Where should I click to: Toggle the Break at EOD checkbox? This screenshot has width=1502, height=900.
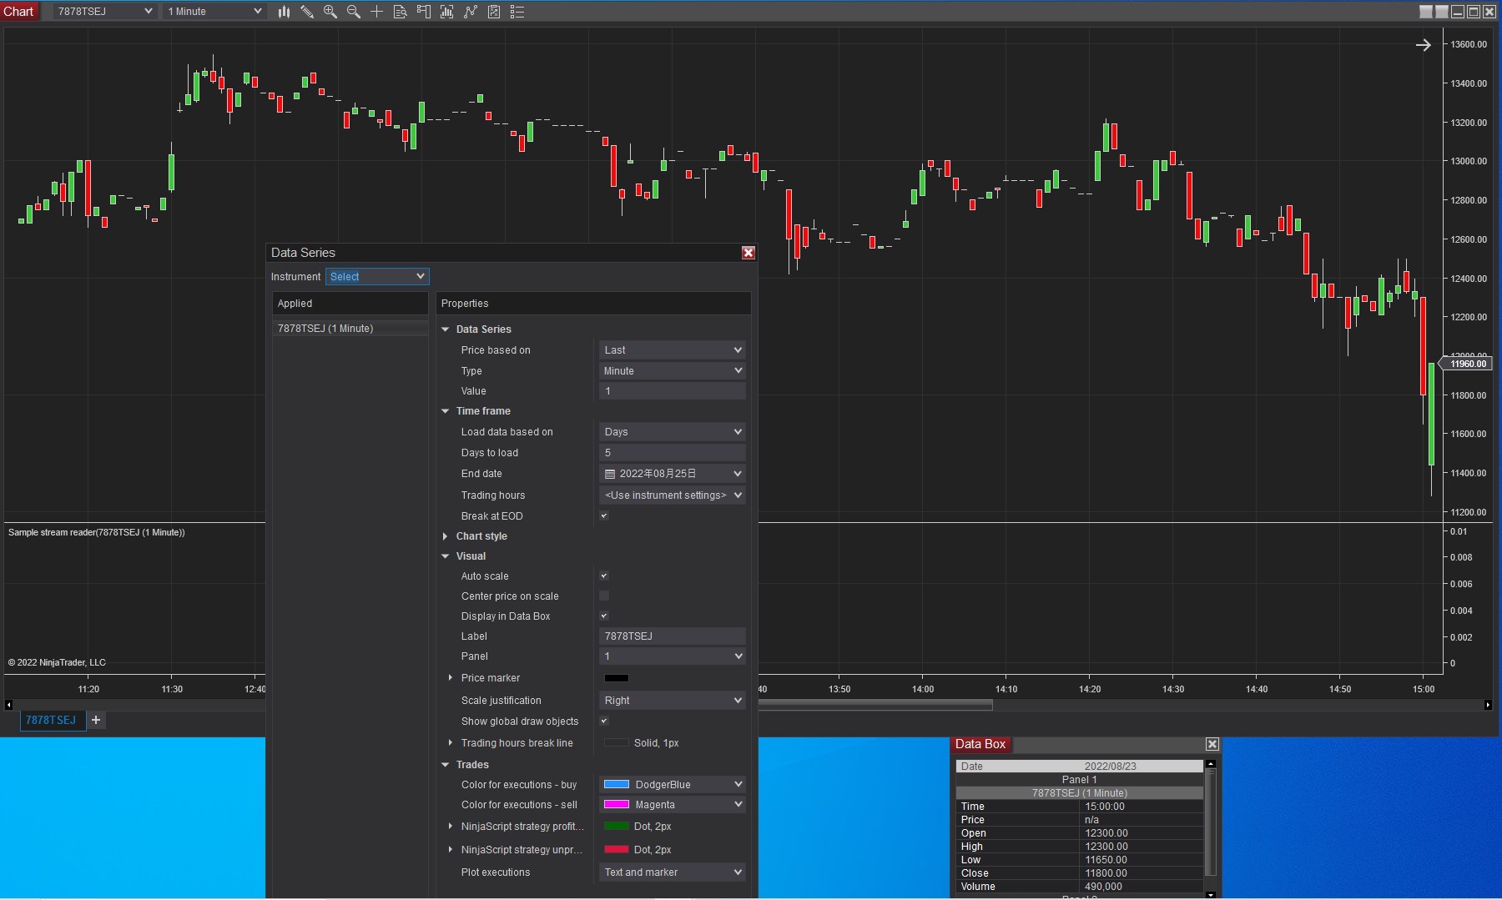pyautogui.click(x=604, y=515)
